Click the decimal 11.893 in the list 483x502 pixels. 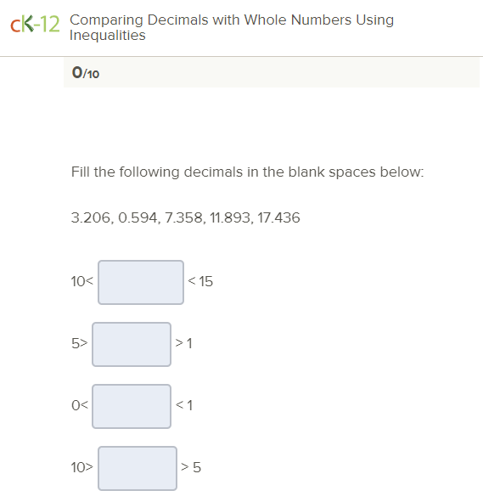point(230,218)
